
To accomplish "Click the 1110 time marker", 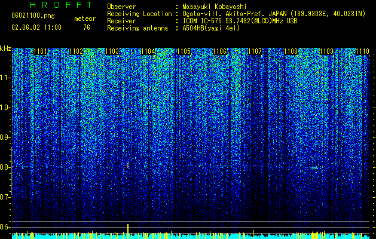I will pos(362,51).
